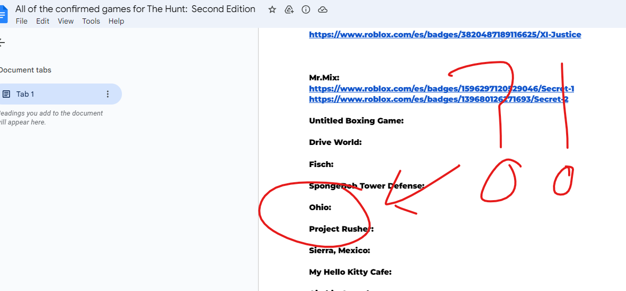Viewport: 626px width, 291px height.
Task: Click the Tab 1 page icon
Action: click(6, 94)
